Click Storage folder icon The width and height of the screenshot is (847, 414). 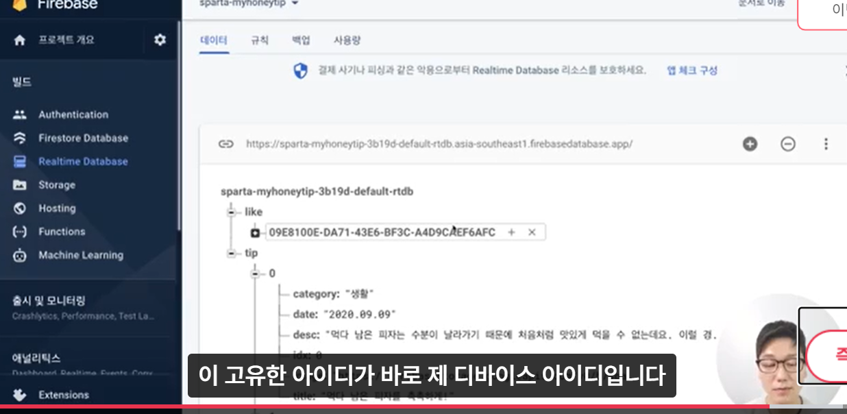[x=20, y=185]
